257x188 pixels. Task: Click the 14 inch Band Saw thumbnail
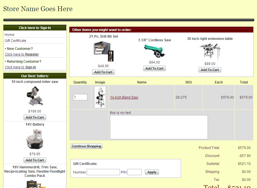[x=100, y=97]
